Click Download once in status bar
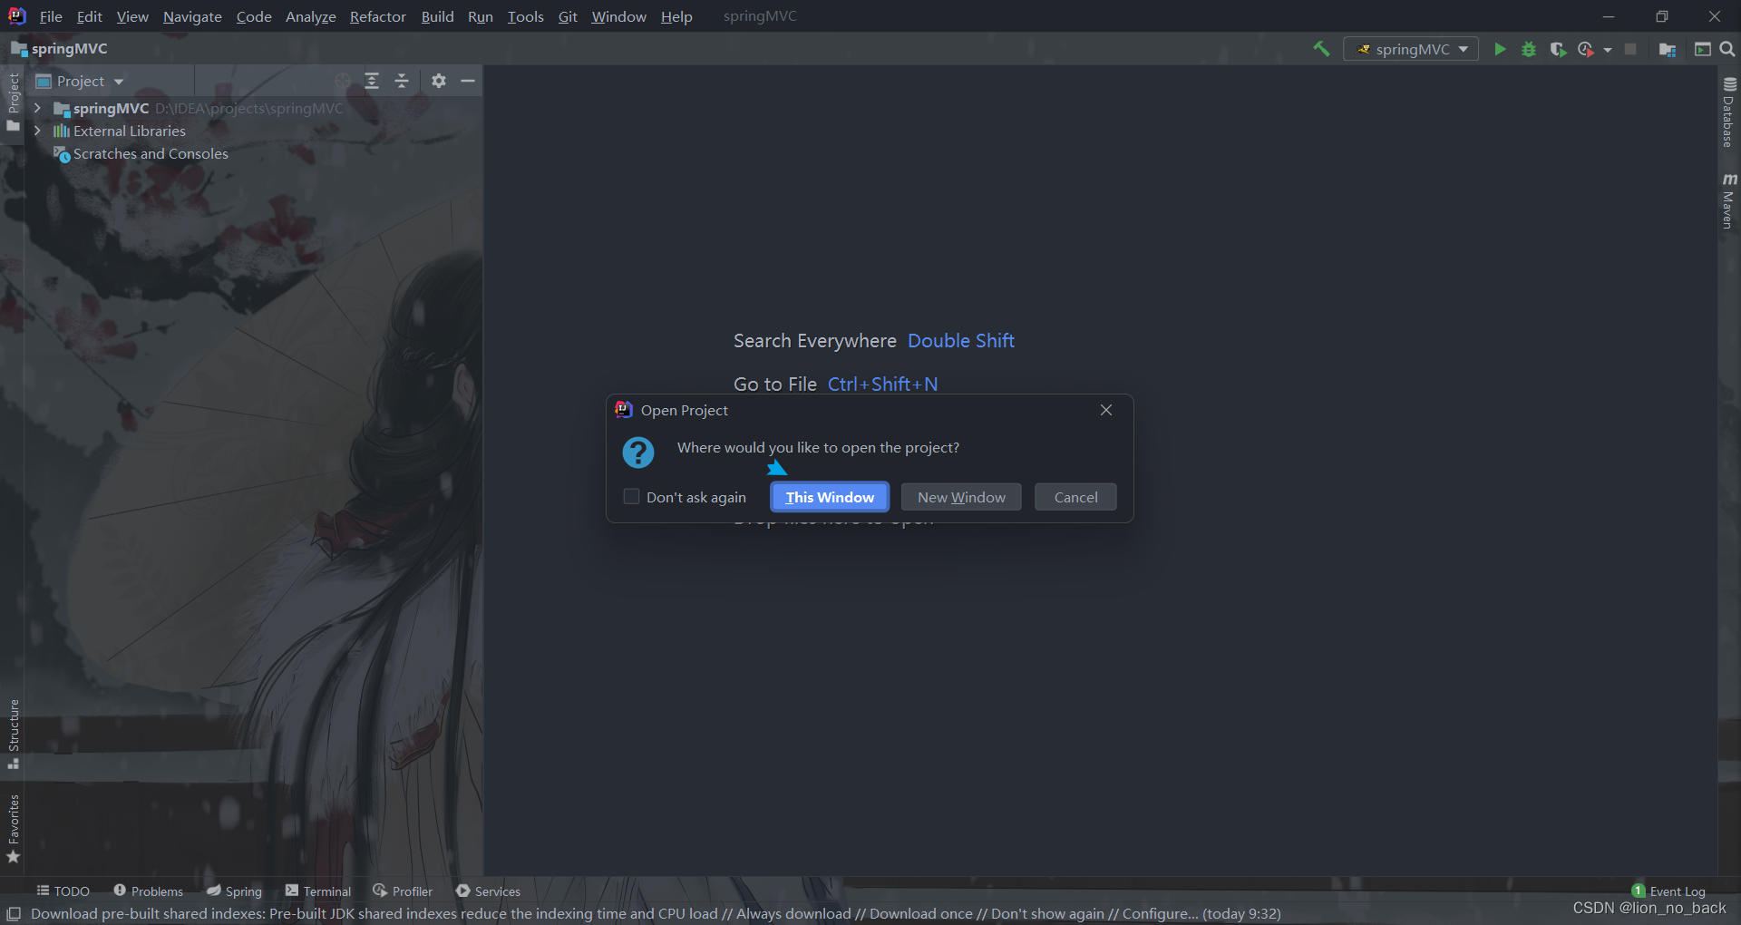1741x925 pixels. pyautogui.click(x=920, y=914)
